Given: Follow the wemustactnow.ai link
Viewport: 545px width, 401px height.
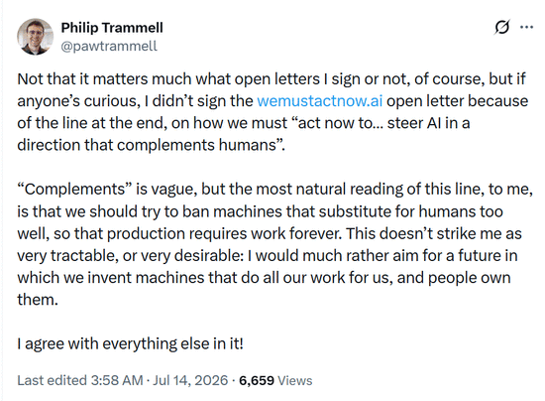Looking at the screenshot, I should [320, 101].
